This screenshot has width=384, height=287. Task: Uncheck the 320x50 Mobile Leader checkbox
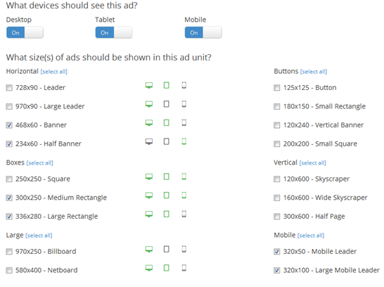click(276, 252)
